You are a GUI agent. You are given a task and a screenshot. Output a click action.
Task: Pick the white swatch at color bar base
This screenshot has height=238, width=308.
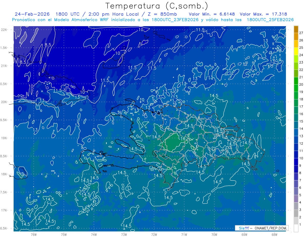(x=296, y=228)
